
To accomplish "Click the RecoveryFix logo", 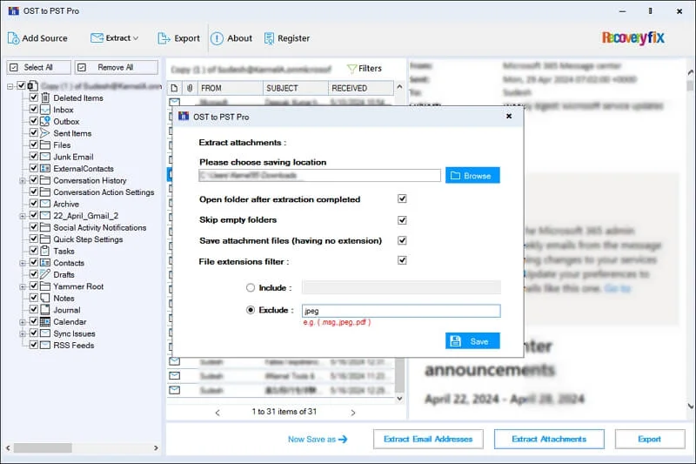I will pyautogui.click(x=633, y=37).
